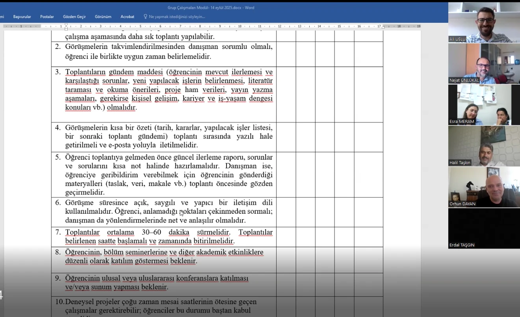Select Erdal TAŞGIN's darkened video tile
This screenshot has height=317, width=520.
coord(484,228)
